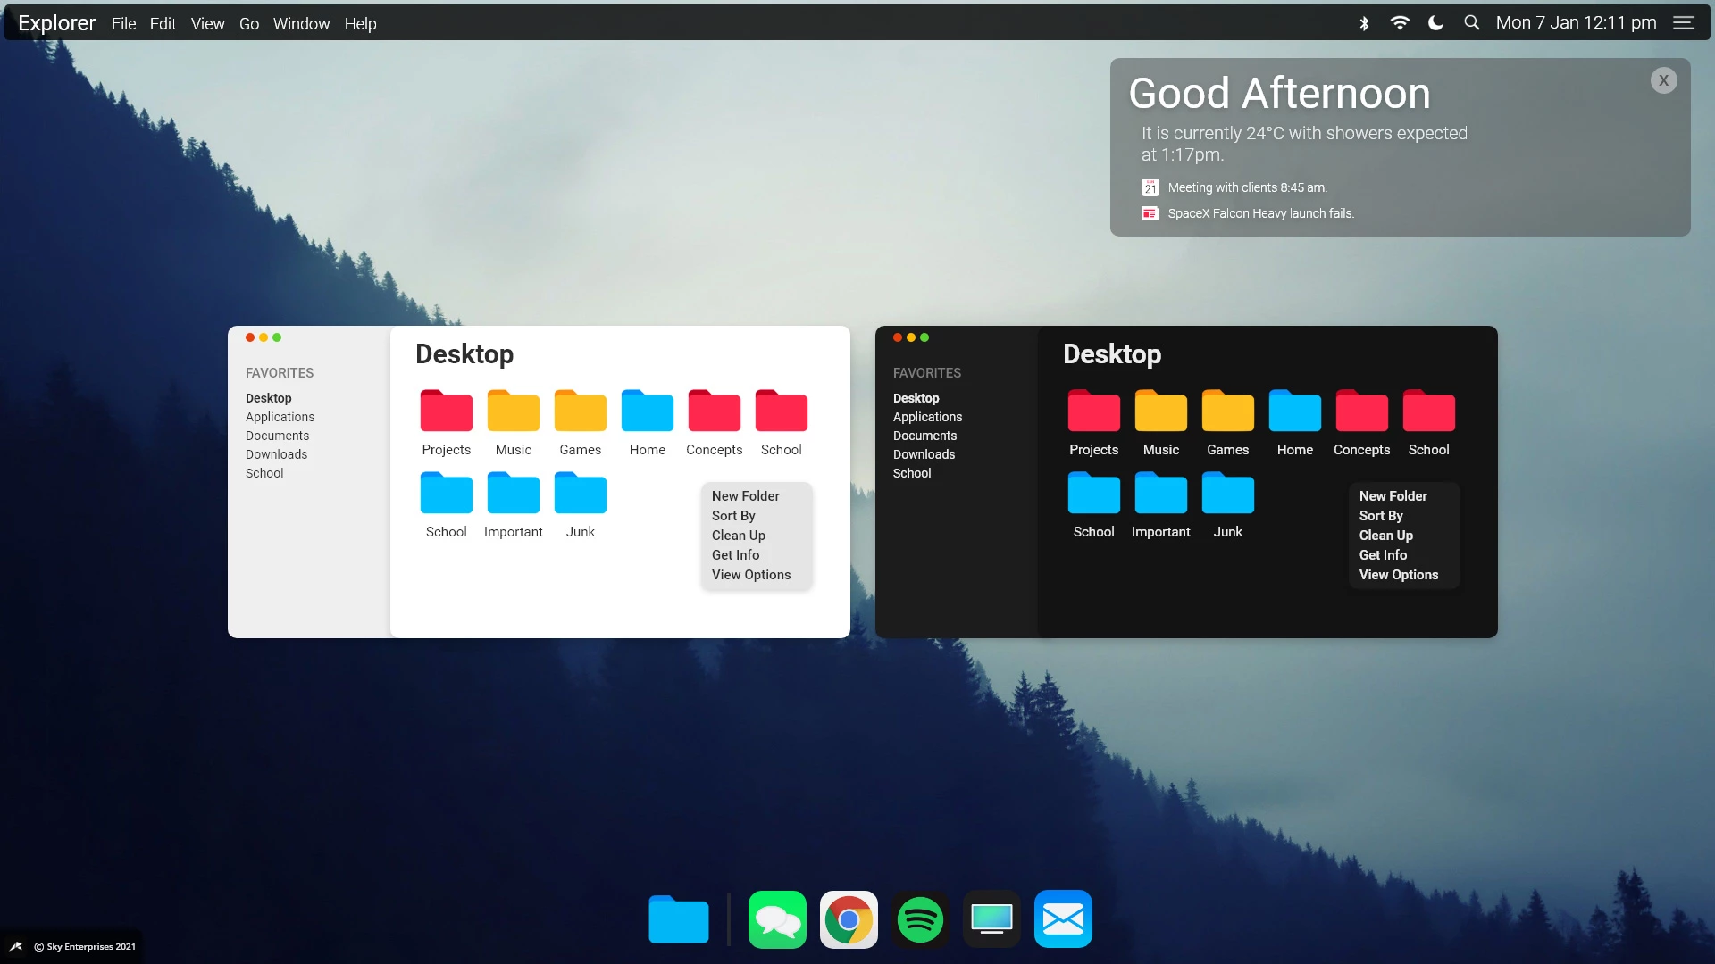
Task: Open the Music folder in the light window
Action: coord(513,411)
